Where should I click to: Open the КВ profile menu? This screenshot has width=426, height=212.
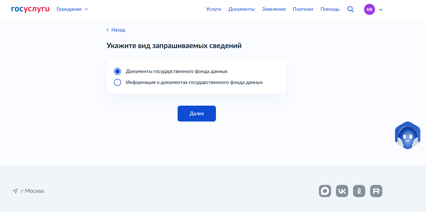tap(373, 9)
